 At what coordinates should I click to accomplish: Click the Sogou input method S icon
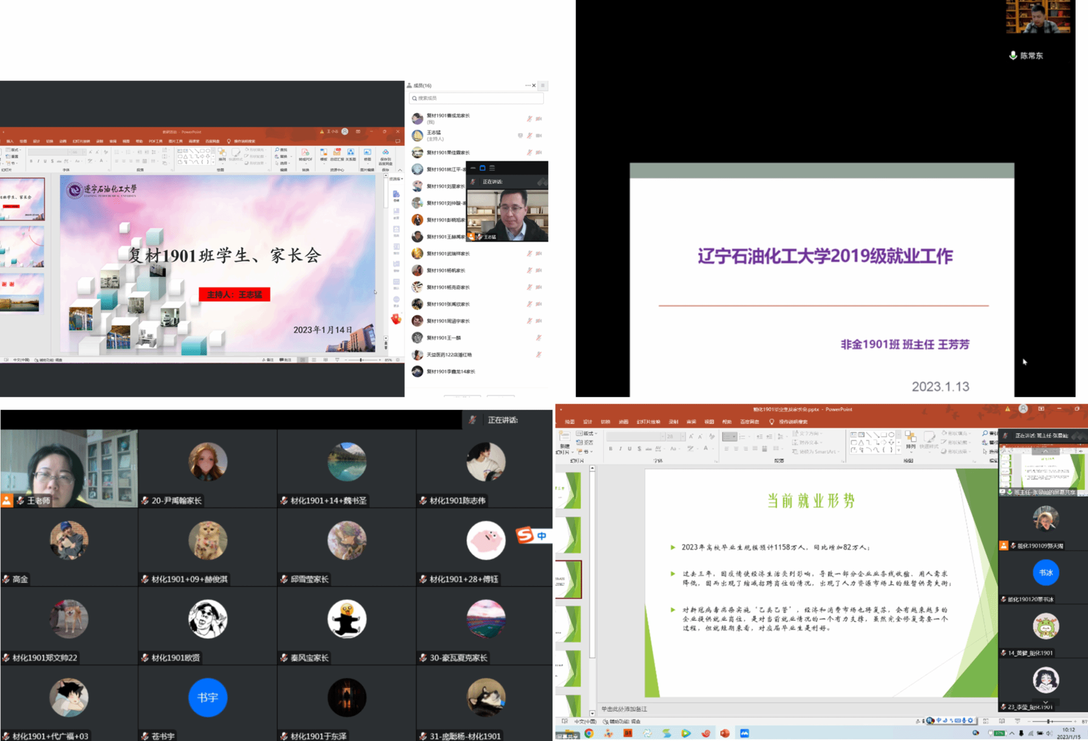[x=525, y=535]
